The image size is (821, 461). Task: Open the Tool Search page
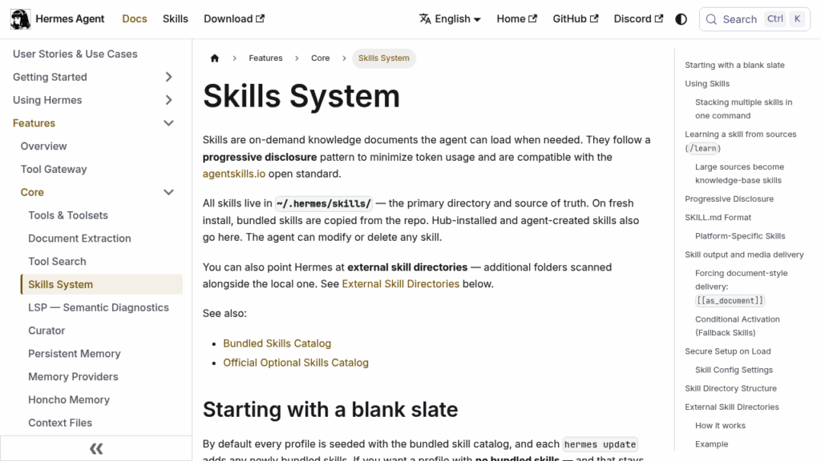point(57,262)
